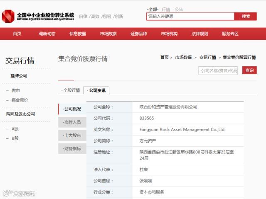Click the registered address value text
Image resolution: width=266 pixels, height=199 pixels.
pos(187,155)
